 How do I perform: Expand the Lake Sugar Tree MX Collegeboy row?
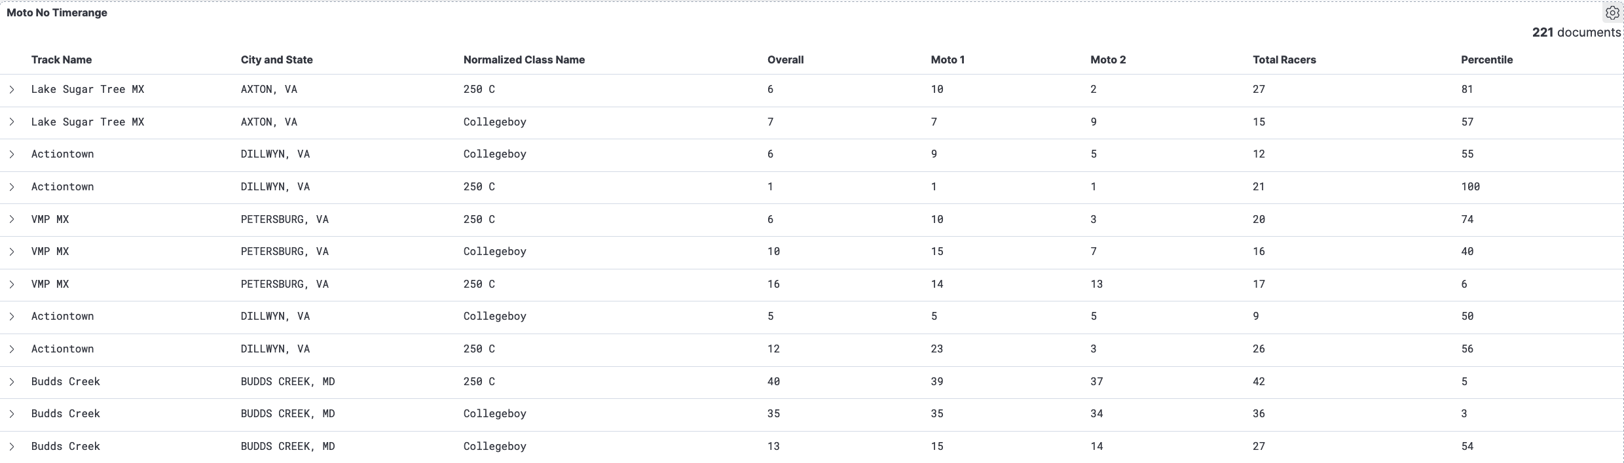tap(12, 122)
